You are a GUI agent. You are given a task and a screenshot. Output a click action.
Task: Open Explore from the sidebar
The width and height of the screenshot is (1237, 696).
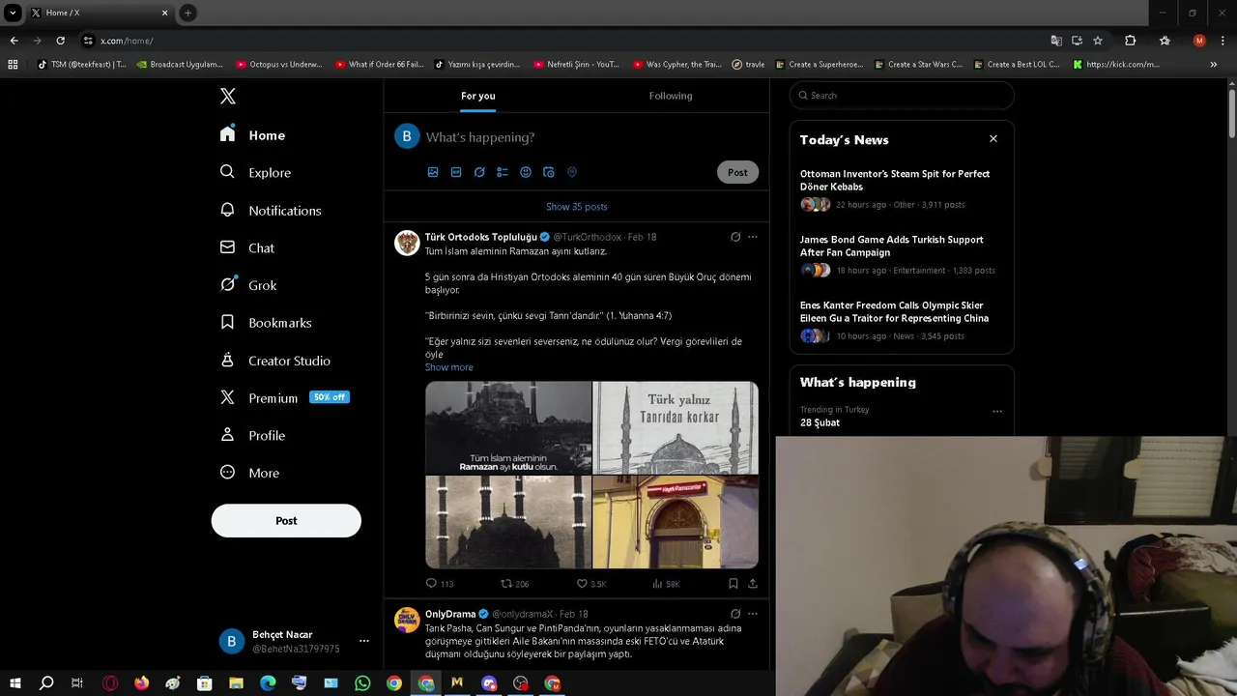[255, 172]
